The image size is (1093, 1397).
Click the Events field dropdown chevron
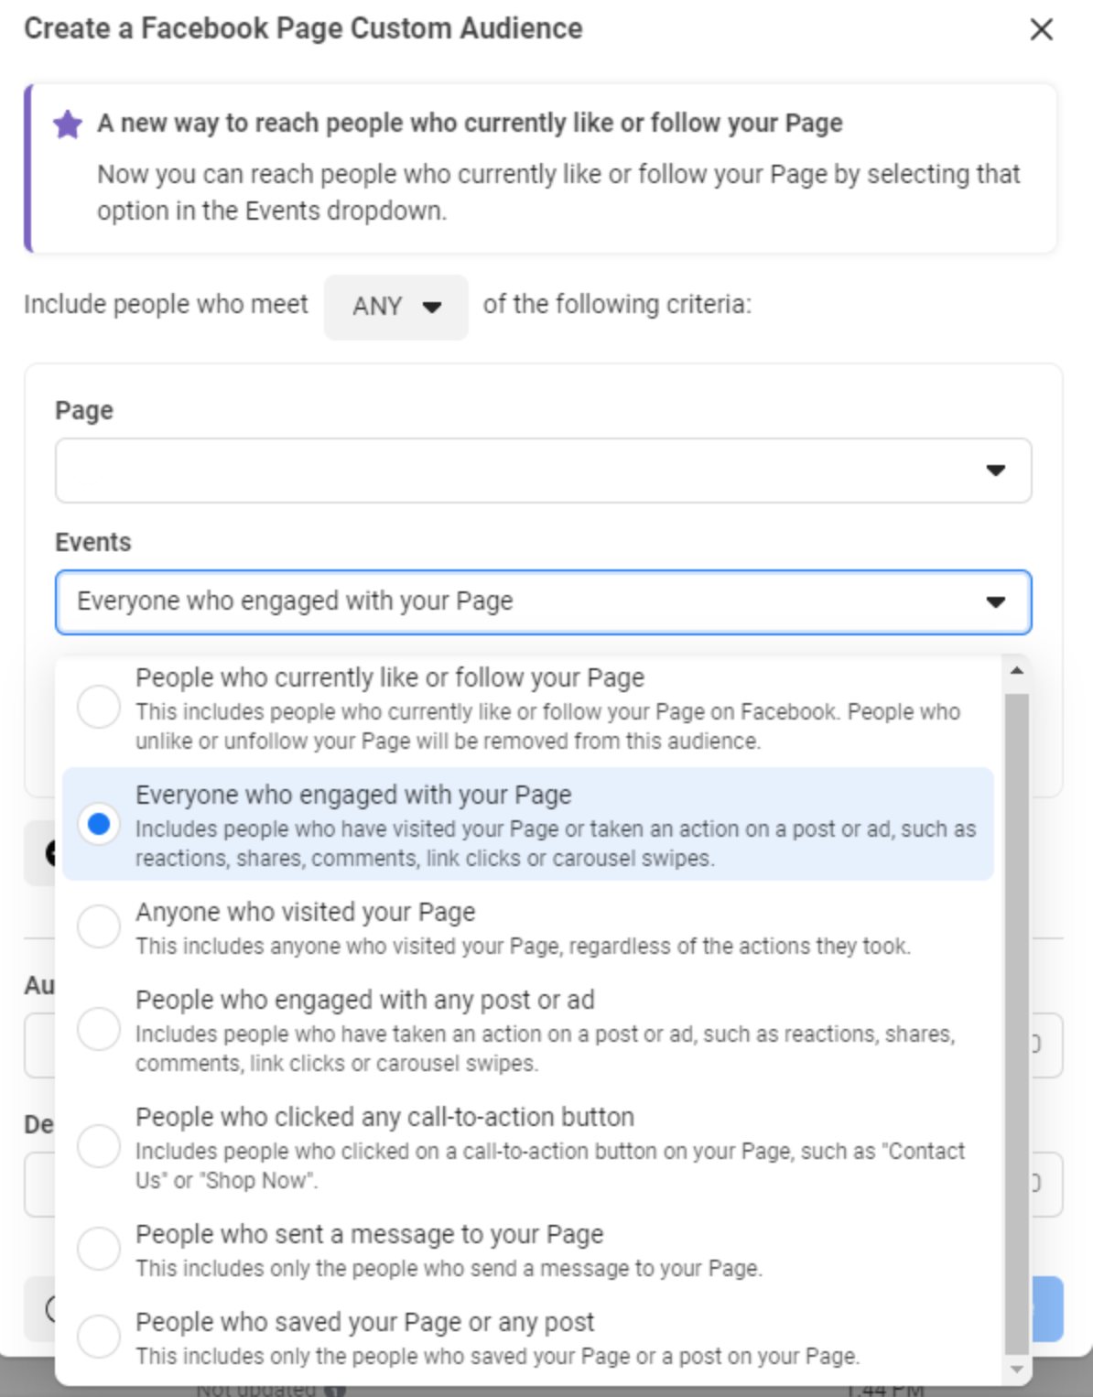click(x=994, y=601)
